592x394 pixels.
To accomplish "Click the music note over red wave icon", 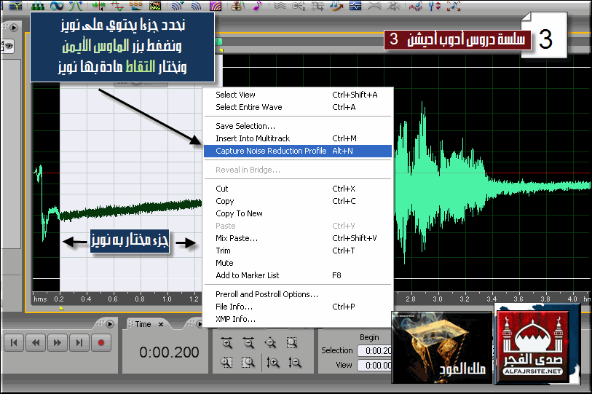I will click(x=415, y=6).
